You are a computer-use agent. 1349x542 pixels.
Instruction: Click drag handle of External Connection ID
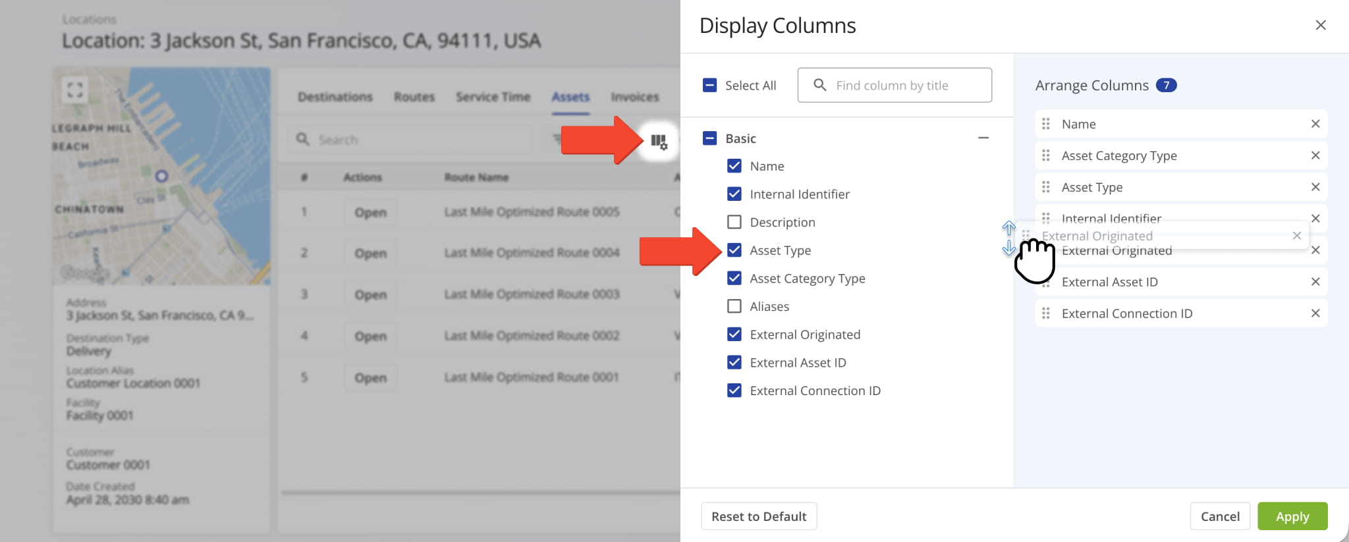click(x=1046, y=313)
